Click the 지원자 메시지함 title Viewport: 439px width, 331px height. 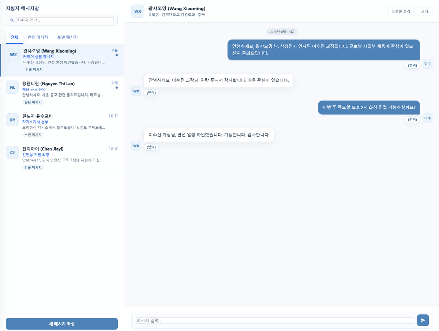(23, 8)
